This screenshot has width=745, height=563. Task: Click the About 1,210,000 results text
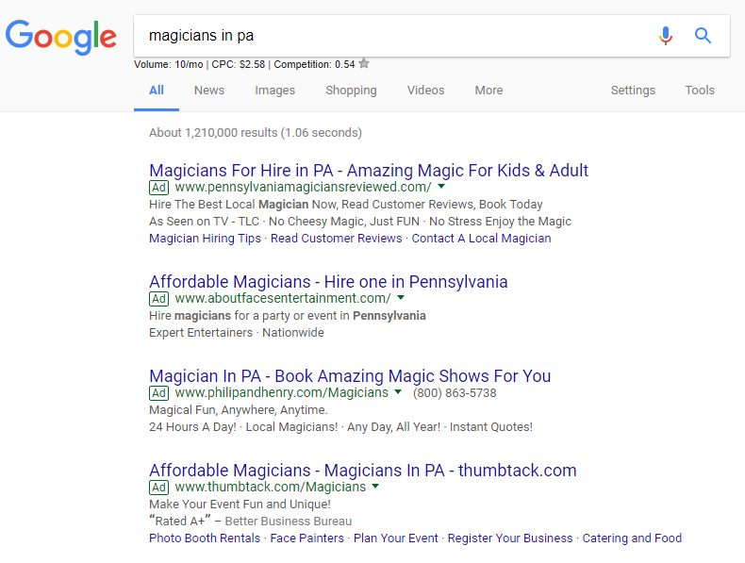click(256, 133)
